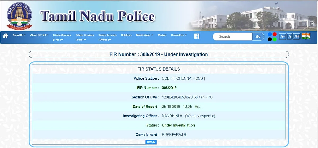
Task: Select report date 25-10-2019
Action: point(171,107)
